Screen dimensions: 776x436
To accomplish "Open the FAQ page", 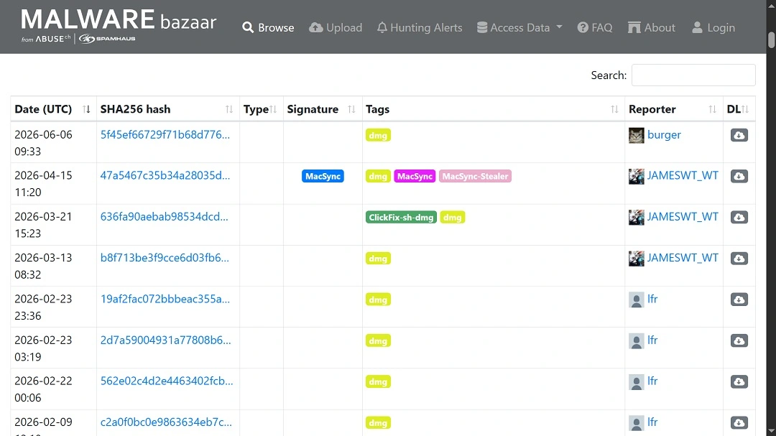I will pos(595,28).
